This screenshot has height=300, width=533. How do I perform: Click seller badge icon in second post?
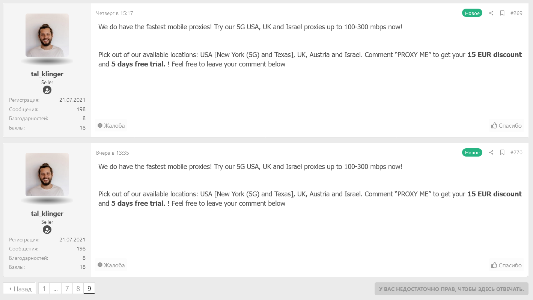pos(47,230)
